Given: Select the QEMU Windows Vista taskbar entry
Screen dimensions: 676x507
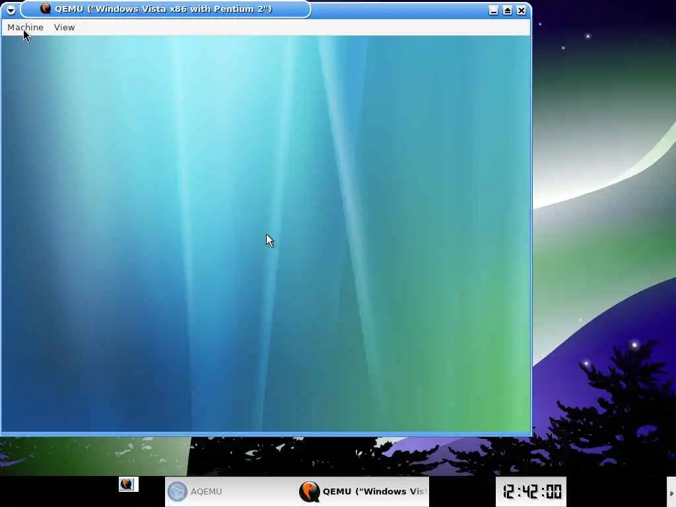Looking at the screenshot, I should pos(363,491).
